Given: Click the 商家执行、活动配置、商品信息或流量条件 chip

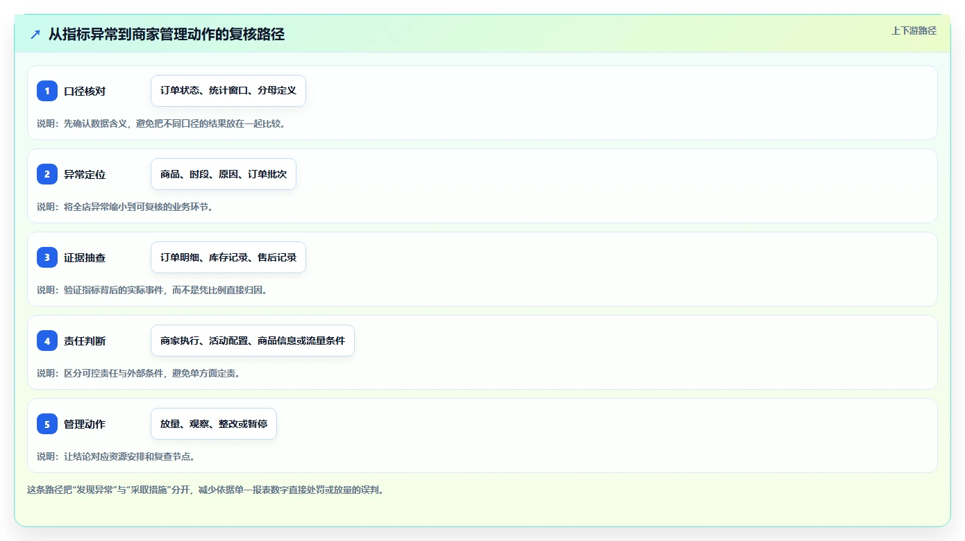Looking at the screenshot, I should tap(253, 341).
